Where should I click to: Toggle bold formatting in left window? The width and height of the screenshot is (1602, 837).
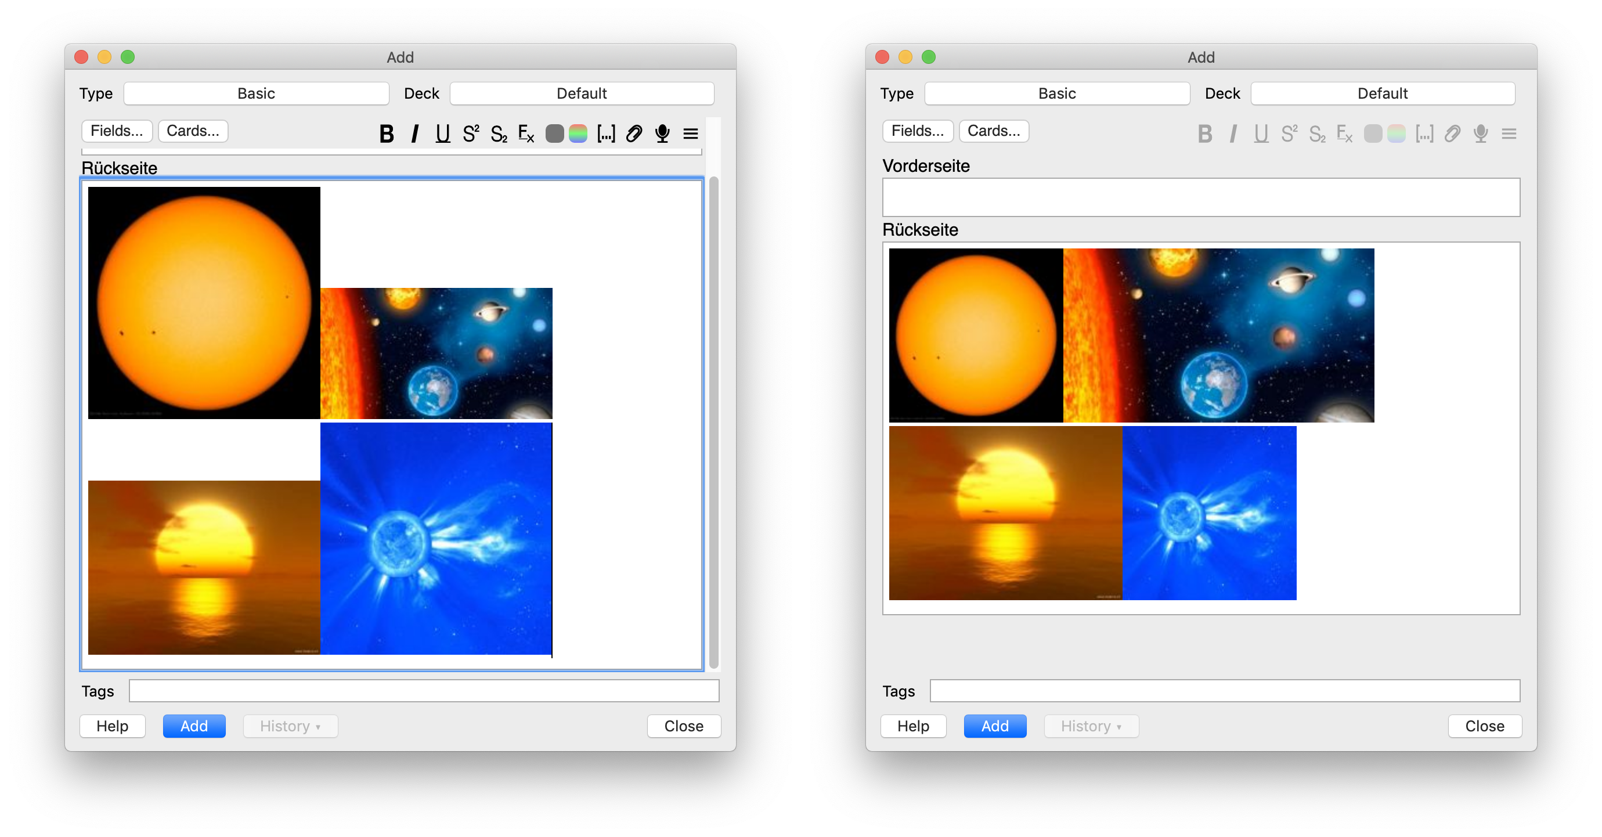(386, 134)
